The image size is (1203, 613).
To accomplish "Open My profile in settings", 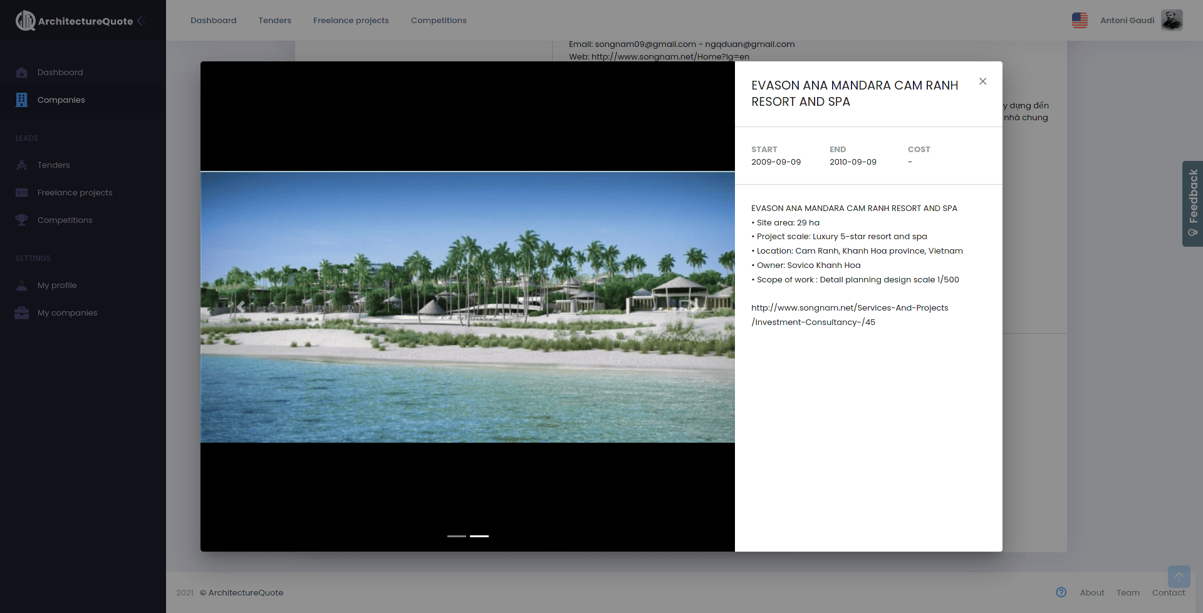I will coord(56,286).
